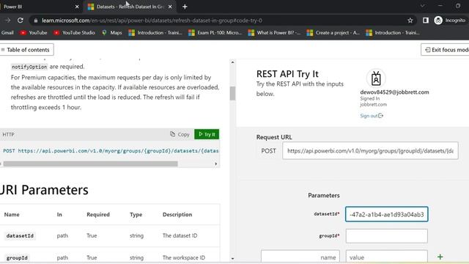
Task: Click the article scroll down arrow
Action: 232,258
